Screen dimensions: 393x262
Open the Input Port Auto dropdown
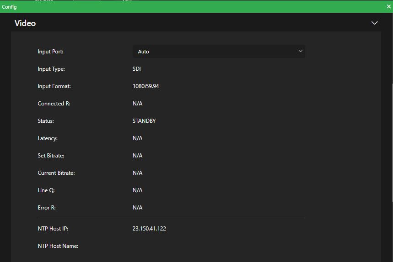(219, 52)
